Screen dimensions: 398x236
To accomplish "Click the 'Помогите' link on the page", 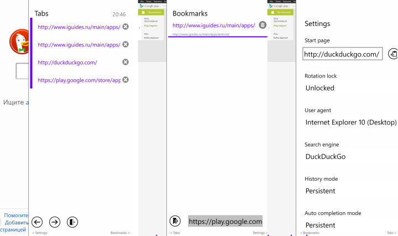I will tap(16, 215).
